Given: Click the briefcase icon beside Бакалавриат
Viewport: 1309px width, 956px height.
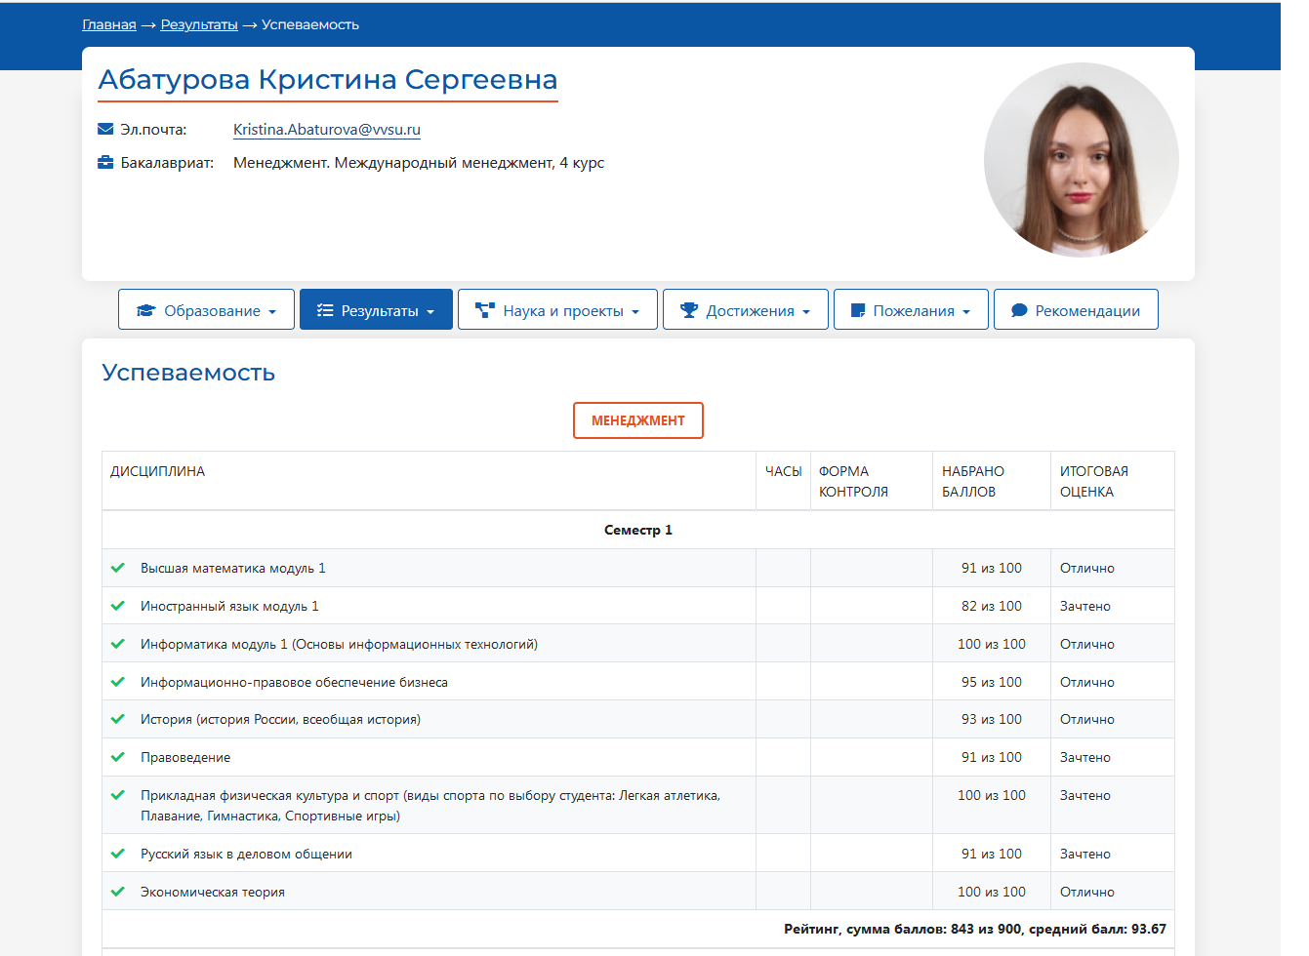Looking at the screenshot, I should coord(105,162).
